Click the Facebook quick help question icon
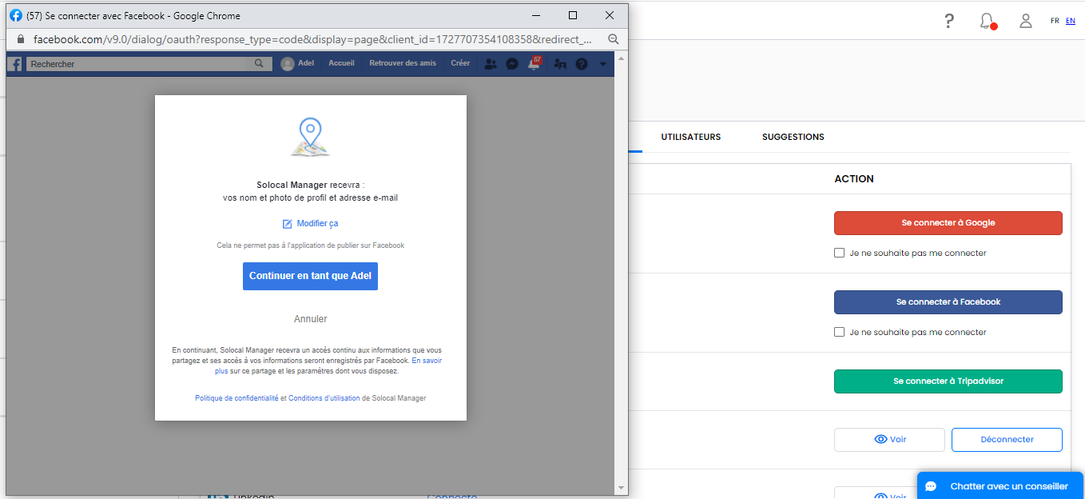 point(582,64)
